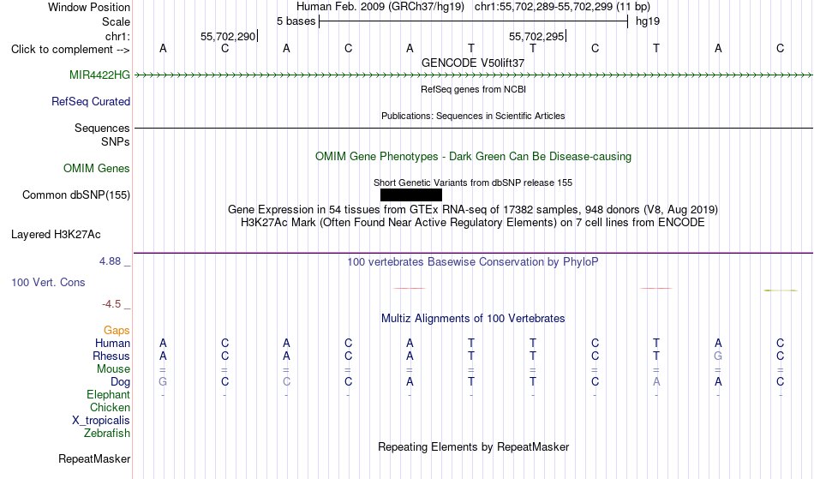
Task: Click the Gaps row label
Action: 117,331
